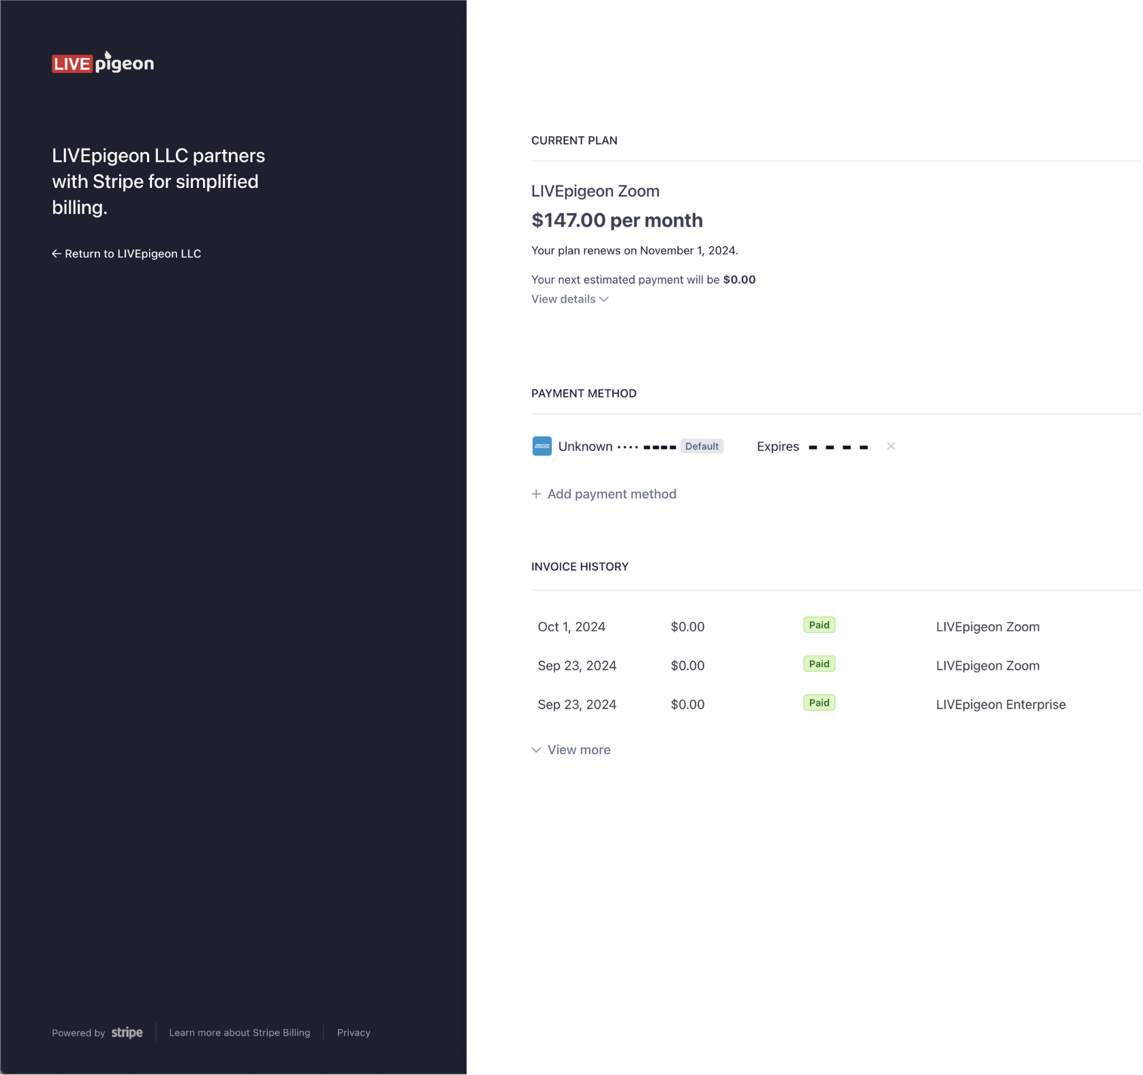Expand View more in invoice history
1143x1075 pixels.
(571, 749)
